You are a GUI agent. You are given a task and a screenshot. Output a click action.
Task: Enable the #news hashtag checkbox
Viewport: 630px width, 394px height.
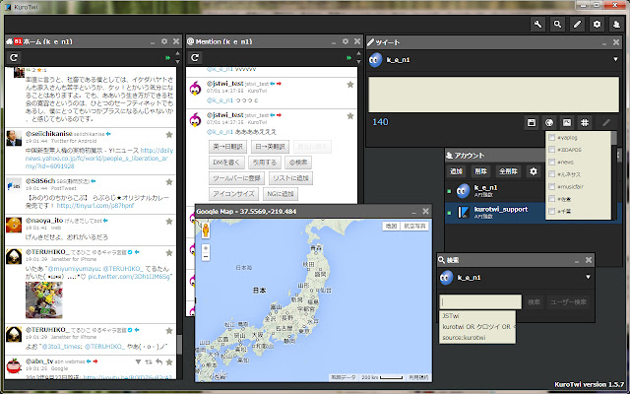[x=552, y=161]
